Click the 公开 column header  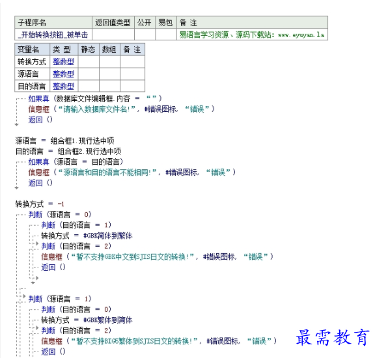click(145, 23)
